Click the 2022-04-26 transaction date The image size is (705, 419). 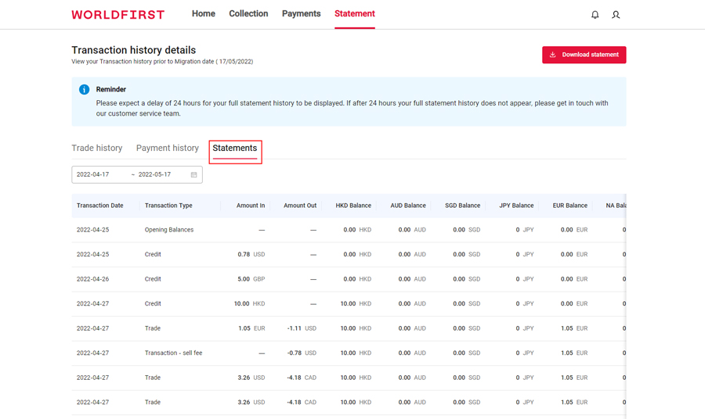[x=92, y=279]
